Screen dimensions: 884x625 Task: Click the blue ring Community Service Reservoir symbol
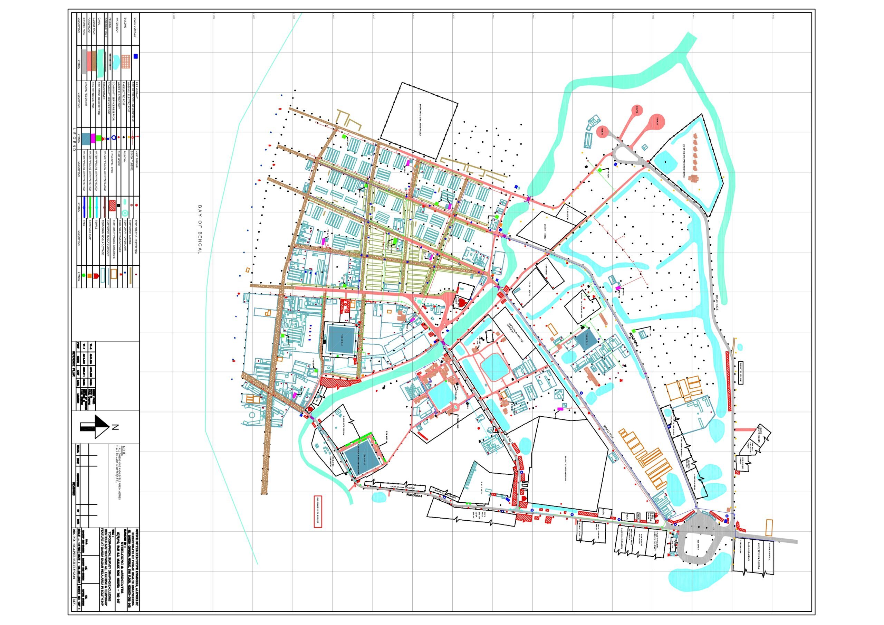[x=114, y=138]
